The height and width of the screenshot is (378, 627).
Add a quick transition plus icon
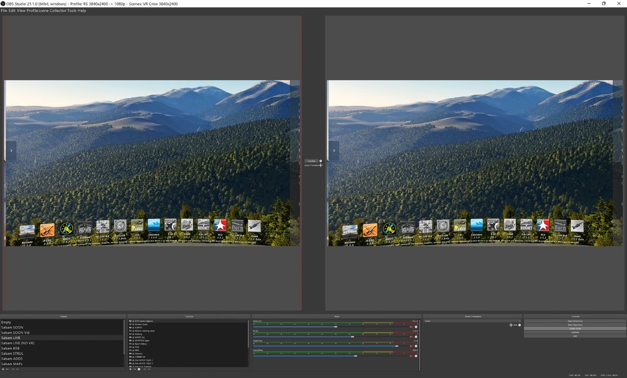pos(320,165)
